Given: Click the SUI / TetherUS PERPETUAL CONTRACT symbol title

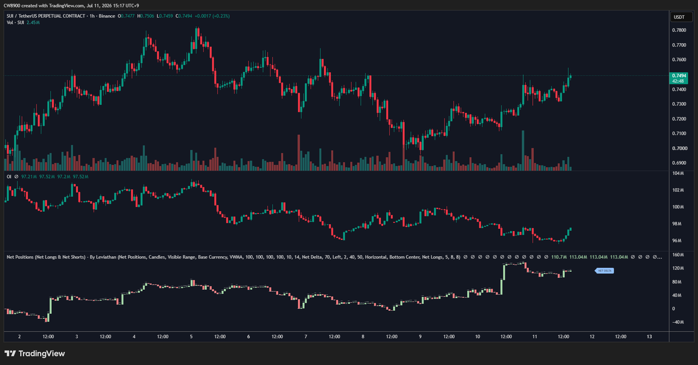Looking at the screenshot, I should 47,16.
